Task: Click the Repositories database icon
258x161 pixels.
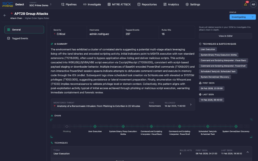Action: pyautogui.click(x=139, y=5)
